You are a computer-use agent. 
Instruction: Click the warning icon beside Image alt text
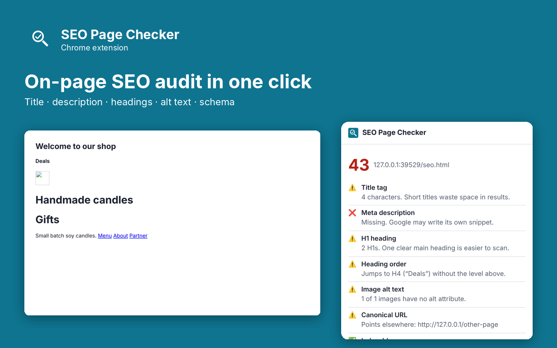(352, 289)
